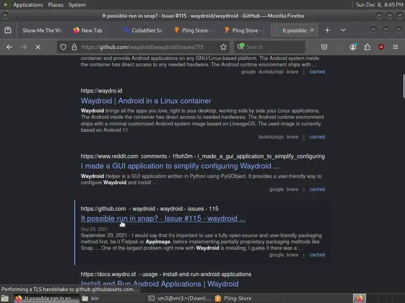Open cached link for reddit result
Image resolution: width=405 pixels, height=303 pixels.
pyautogui.click(x=317, y=189)
